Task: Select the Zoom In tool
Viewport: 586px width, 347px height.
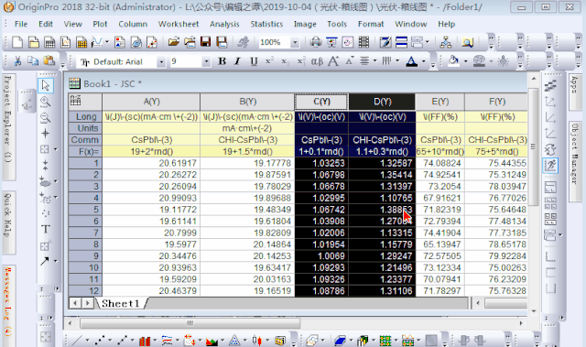Action: [x=45, y=102]
